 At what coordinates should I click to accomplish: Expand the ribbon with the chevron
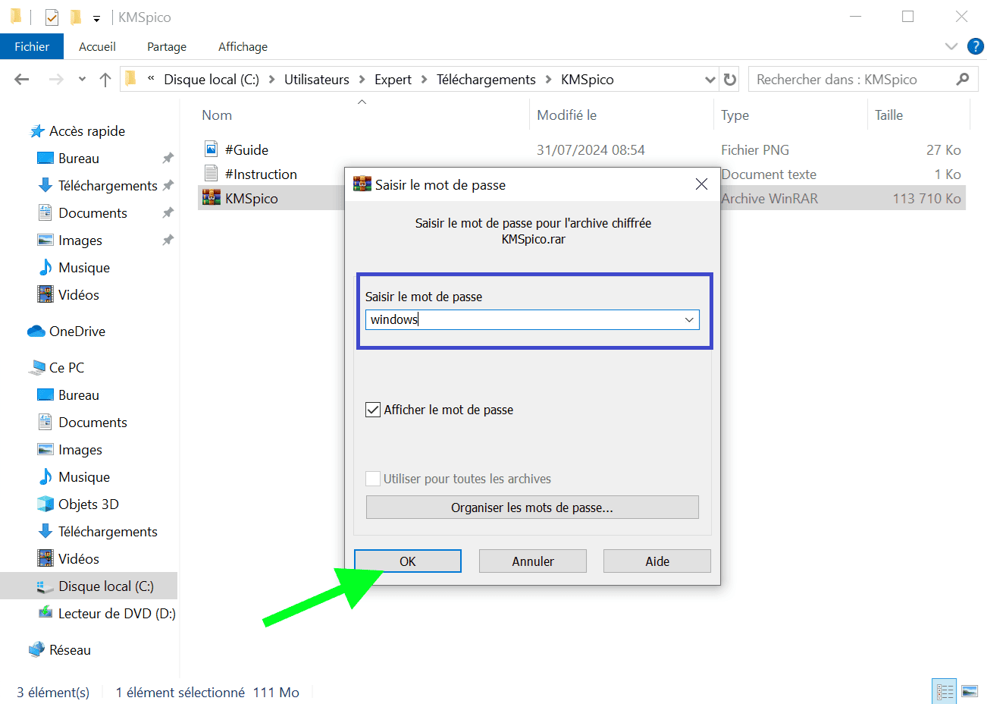951,46
